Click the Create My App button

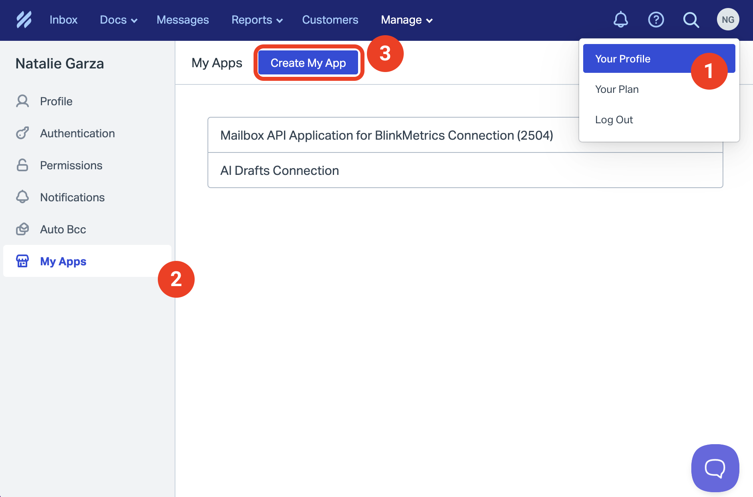[x=308, y=62]
